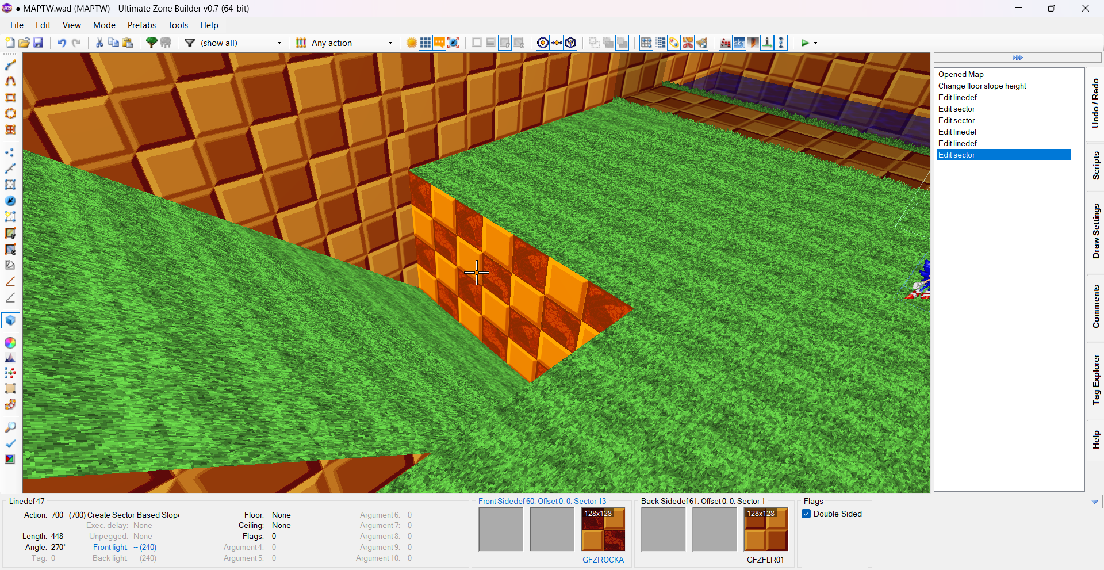1104x570 pixels.
Task: Toggle the blue grid display button
Action: pos(425,43)
